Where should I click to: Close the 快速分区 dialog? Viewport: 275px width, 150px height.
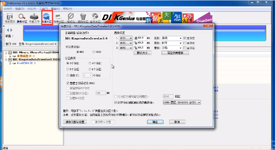tap(208, 26)
